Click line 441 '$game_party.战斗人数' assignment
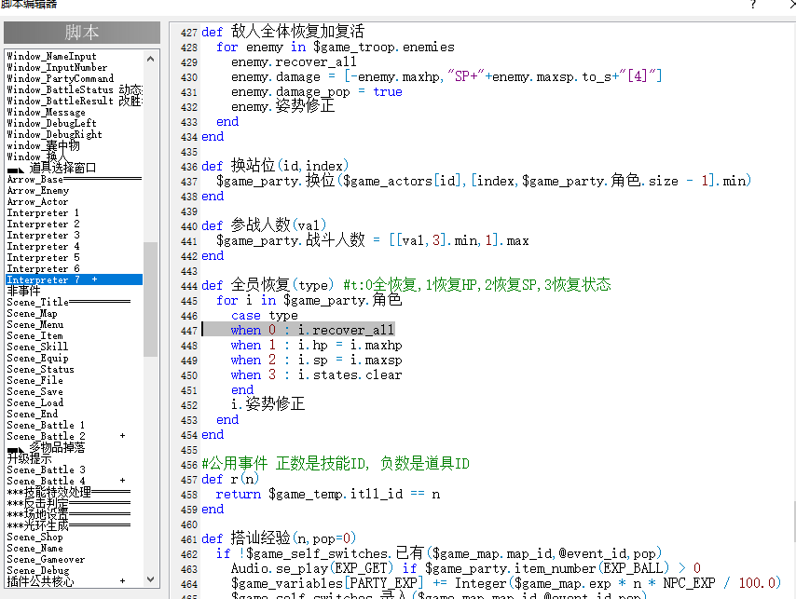 373,240
